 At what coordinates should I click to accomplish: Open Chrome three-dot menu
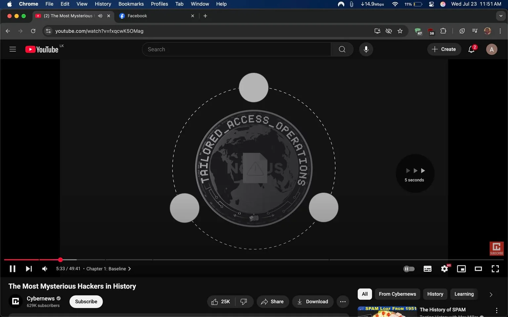point(500,31)
